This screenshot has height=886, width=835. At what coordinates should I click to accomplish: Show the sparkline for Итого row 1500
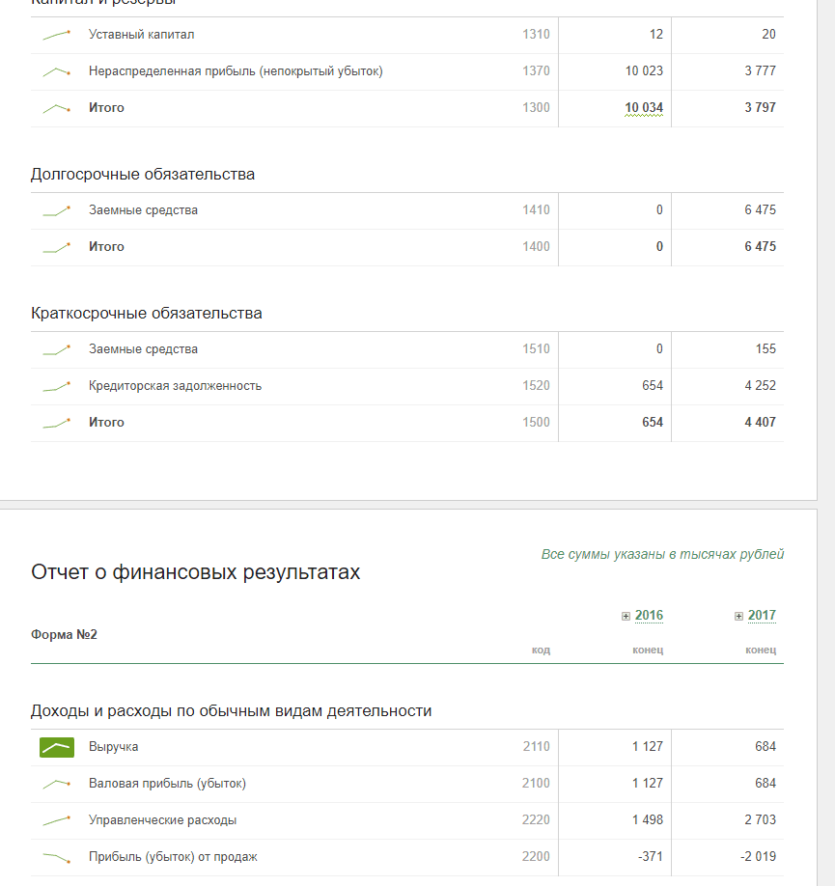pos(57,423)
